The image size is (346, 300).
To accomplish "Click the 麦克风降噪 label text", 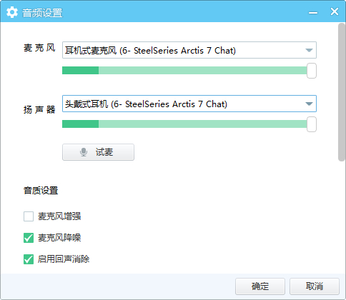I will pyautogui.click(x=59, y=238).
